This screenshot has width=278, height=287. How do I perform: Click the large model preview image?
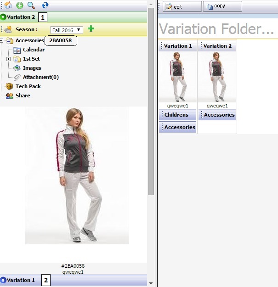click(x=77, y=175)
